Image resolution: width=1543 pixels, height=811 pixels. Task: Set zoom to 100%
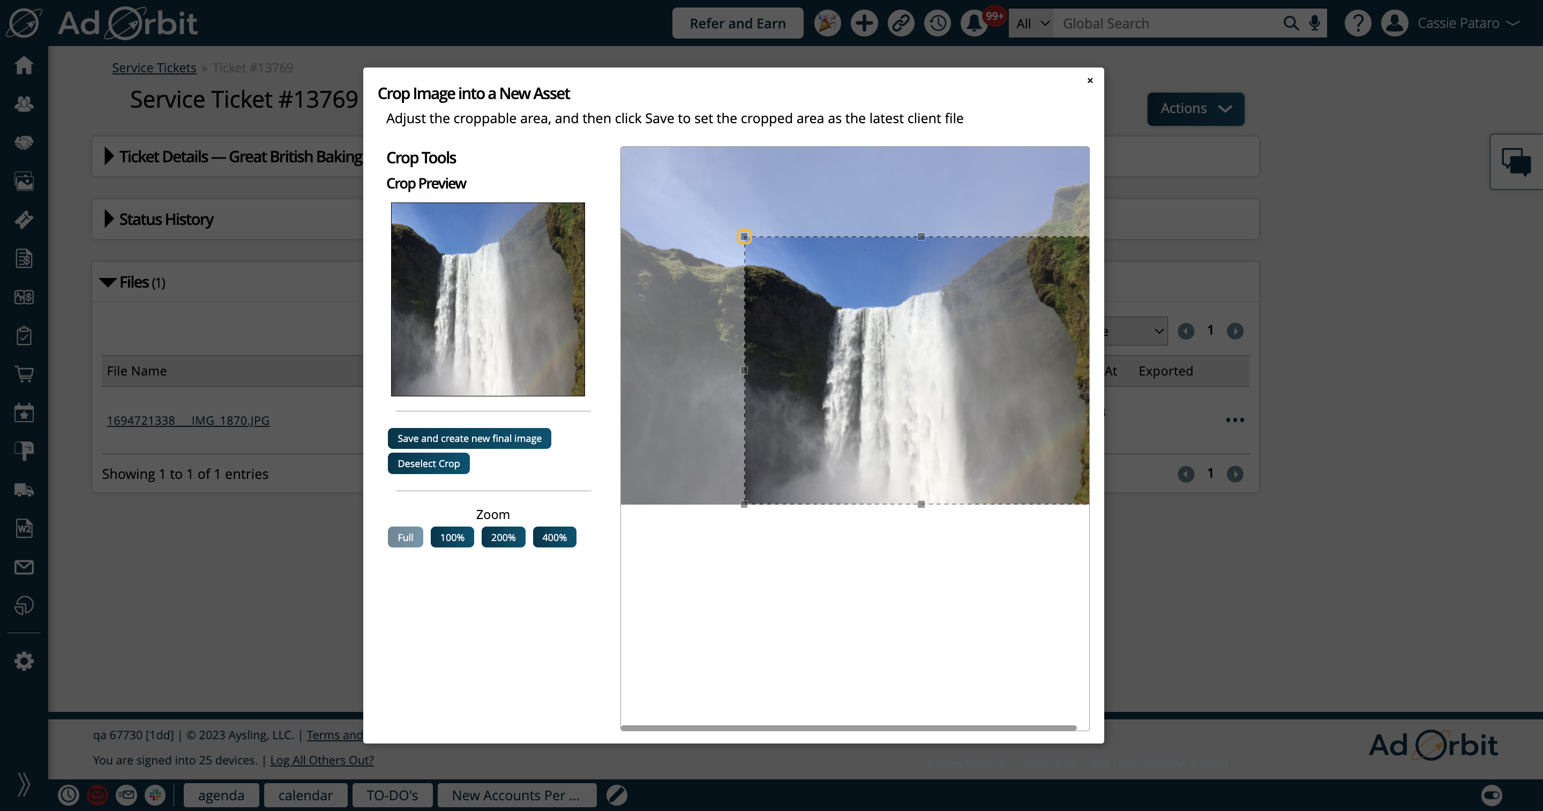point(452,537)
